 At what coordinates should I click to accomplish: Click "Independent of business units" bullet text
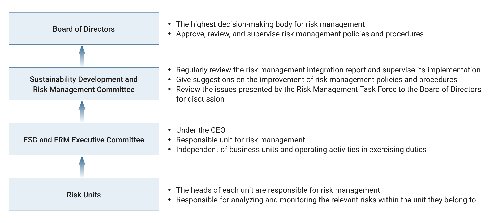pyautogui.click(x=301, y=150)
